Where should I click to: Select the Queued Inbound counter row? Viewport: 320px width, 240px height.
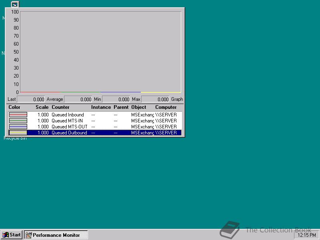click(95, 115)
